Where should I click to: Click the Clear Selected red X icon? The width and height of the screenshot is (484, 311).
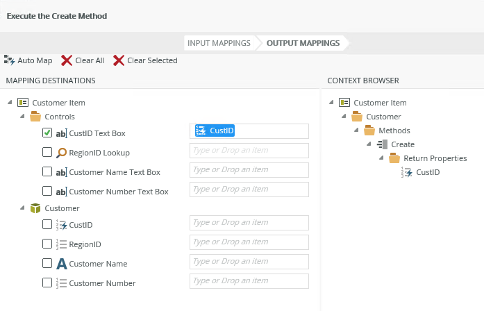coord(119,60)
